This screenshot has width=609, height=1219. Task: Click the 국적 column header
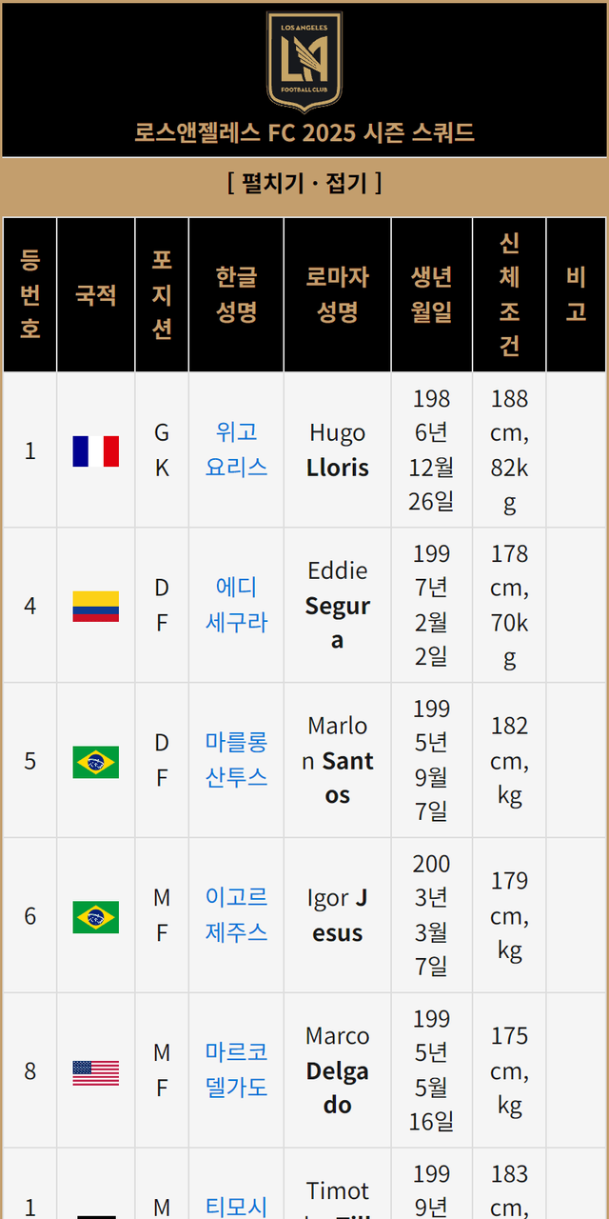point(96,294)
